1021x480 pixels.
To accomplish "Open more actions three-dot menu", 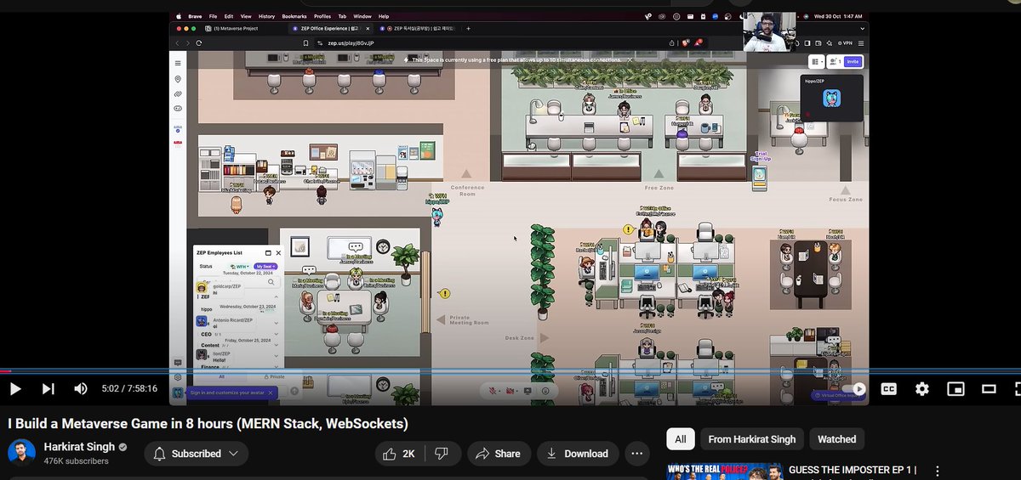I will (x=637, y=454).
